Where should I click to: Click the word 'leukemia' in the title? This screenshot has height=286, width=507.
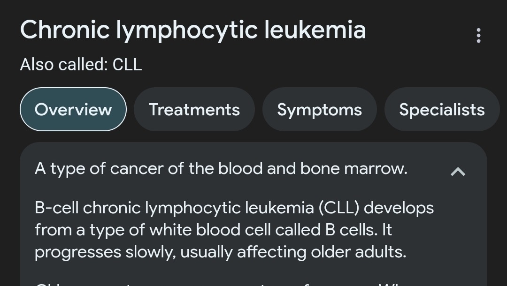point(315,30)
